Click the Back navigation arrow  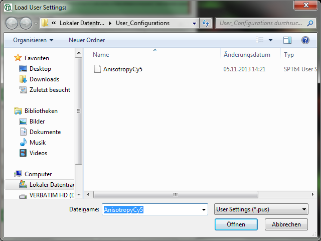coord(12,23)
